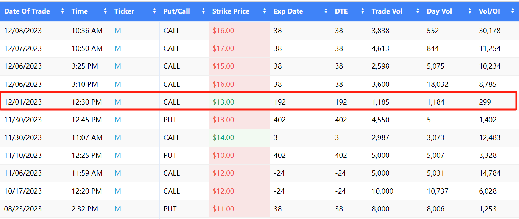Click the Put/Call column sort arrows
519x219 pixels.
pos(203,11)
